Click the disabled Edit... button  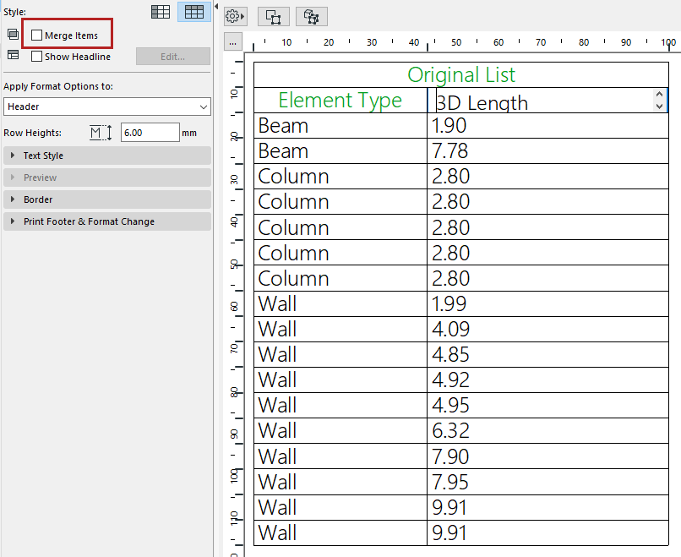click(173, 57)
